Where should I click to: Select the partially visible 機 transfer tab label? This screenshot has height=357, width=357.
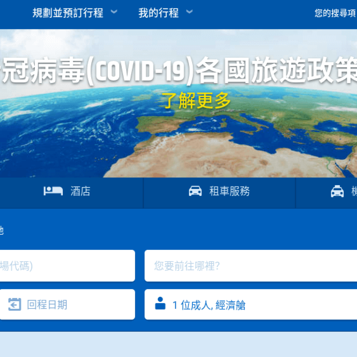click(x=354, y=191)
